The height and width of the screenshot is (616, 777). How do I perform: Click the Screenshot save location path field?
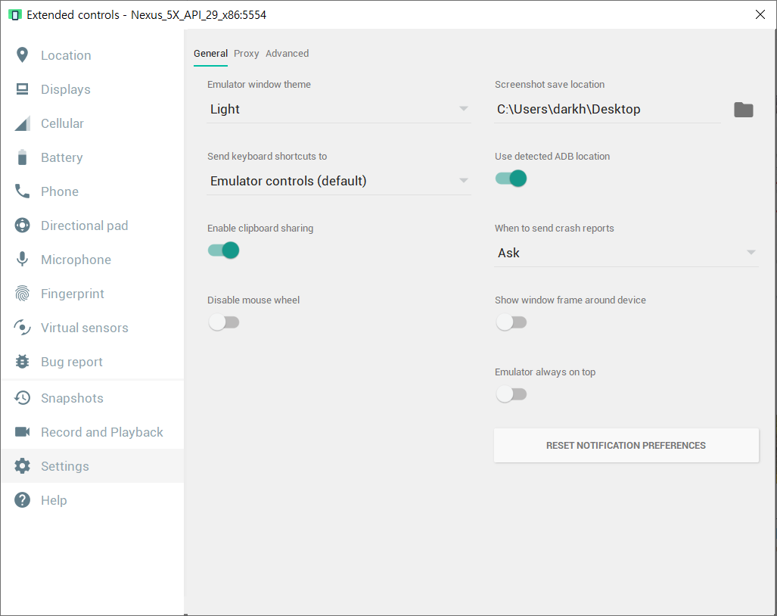pos(607,110)
